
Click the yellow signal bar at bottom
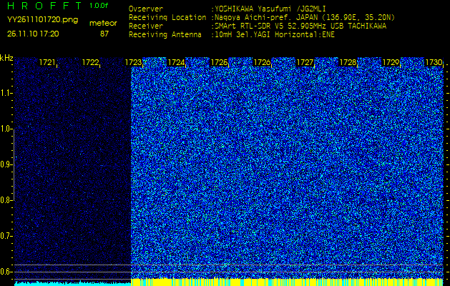286,282
